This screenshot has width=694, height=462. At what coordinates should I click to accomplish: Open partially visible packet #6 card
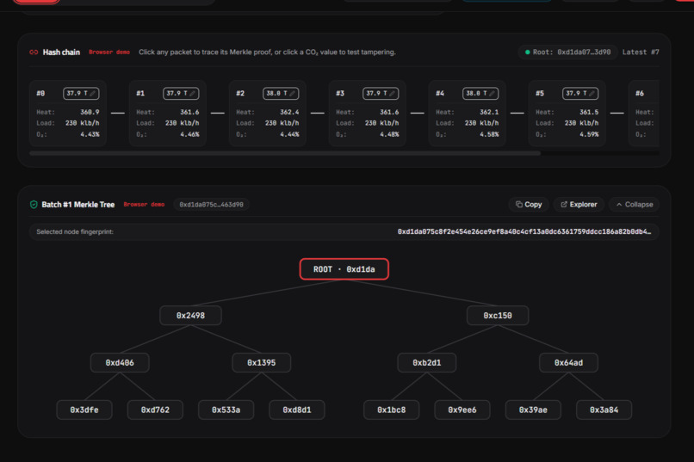pos(644,114)
